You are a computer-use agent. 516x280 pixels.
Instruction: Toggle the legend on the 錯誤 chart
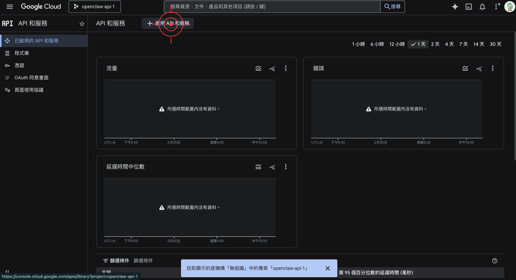[x=465, y=68]
